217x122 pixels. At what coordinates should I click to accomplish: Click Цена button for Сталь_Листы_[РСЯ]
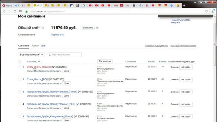coord(66,83)
